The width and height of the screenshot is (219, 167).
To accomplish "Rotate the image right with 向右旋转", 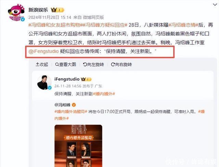I will (121, 65).
